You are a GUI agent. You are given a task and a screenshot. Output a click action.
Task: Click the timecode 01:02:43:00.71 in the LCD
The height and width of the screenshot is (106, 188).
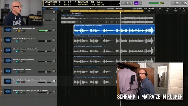click(52, 2)
